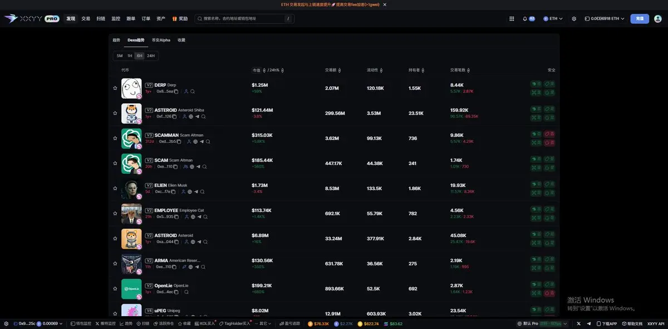This screenshot has width=668, height=329.
Task: Open ASTEROID Shiba Telegram icon
Action: [197, 116]
